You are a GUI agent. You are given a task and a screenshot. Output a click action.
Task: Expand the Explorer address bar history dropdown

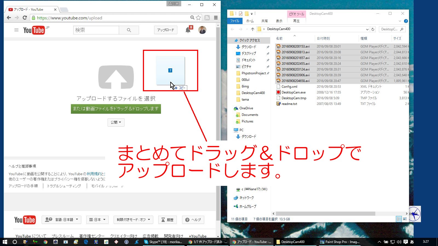[x=367, y=29]
